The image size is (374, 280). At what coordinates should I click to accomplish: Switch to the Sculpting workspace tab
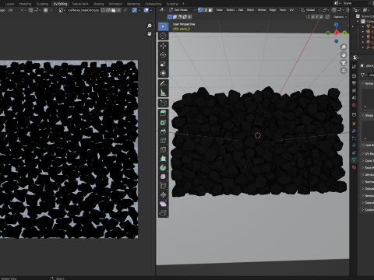click(x=42, y=4)
